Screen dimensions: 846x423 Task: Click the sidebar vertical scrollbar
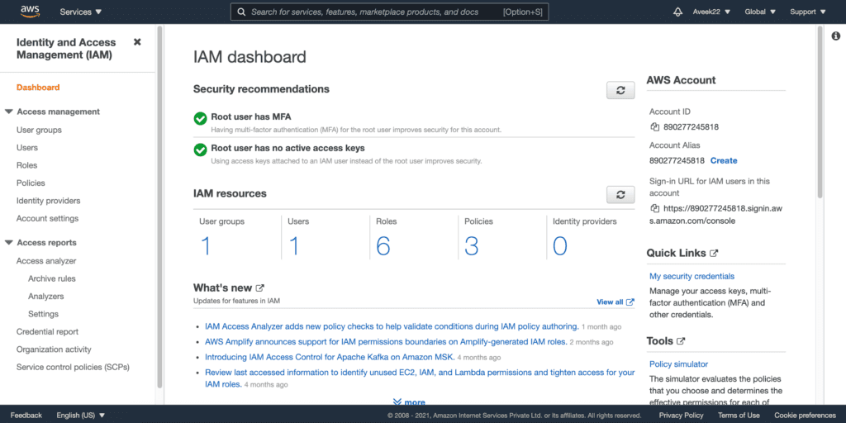click(159, 207)
